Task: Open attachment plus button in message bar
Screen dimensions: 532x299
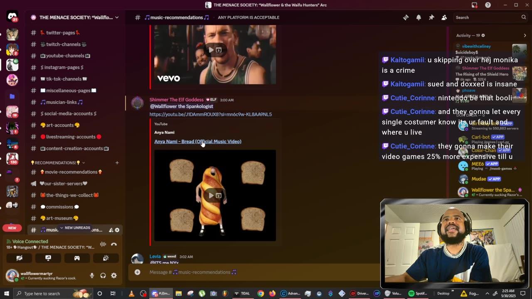Action: [137, 272]
